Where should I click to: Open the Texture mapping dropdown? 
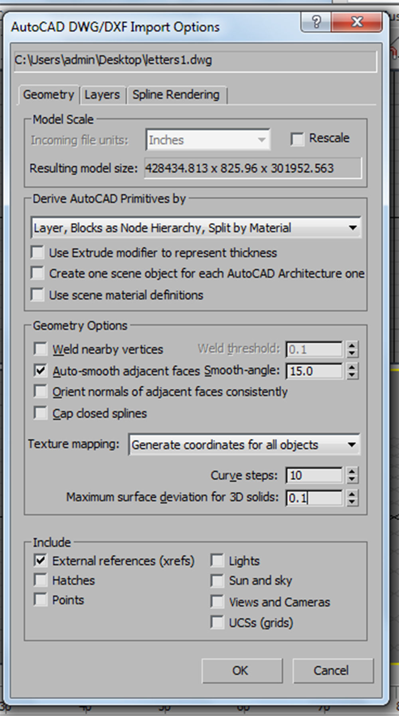click(x=244, y=444)
